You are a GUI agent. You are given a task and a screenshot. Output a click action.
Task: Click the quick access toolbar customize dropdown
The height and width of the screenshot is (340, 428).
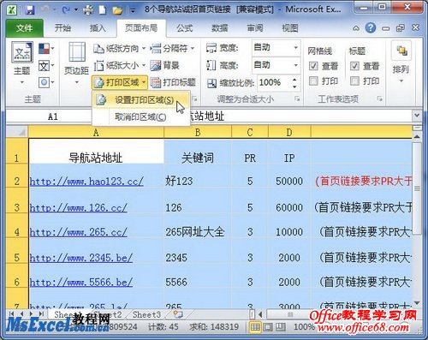(x=133, y=11)
